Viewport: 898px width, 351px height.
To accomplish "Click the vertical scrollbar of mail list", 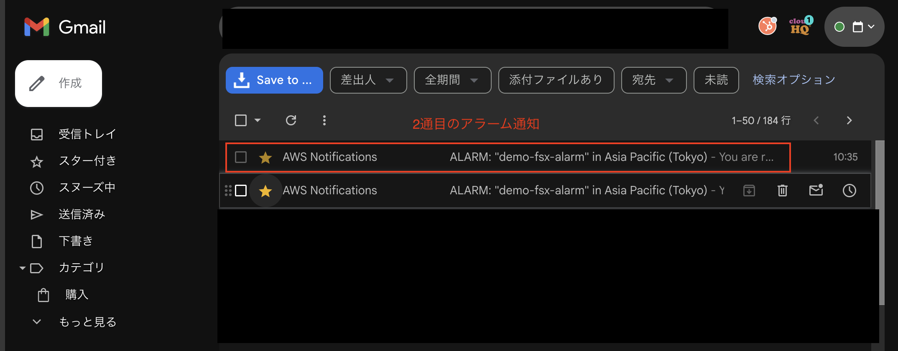I will pos(881,223).
